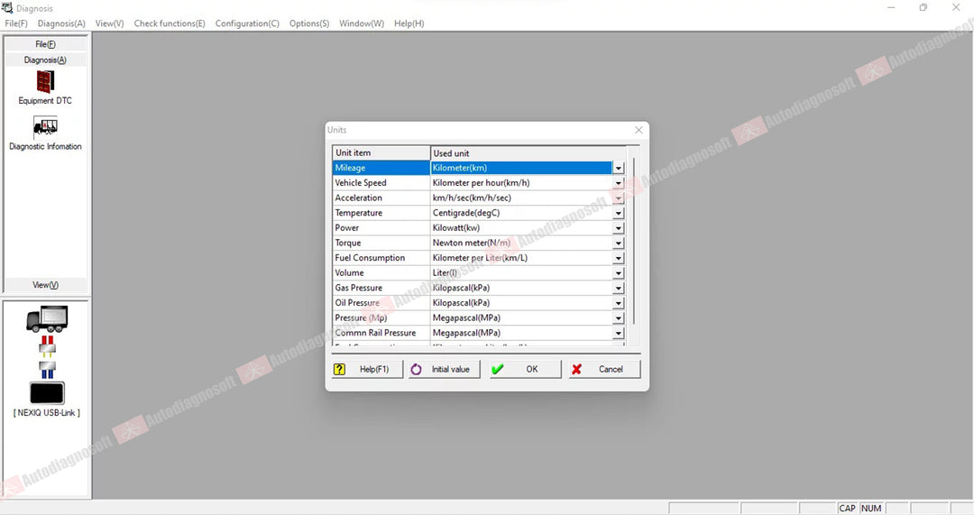
Task: Open Gas Pressure unit dropdown
Action: tap(618, 289)
